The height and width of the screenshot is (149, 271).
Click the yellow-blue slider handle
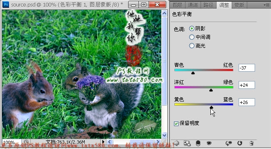pyautogui.click(x=211, y=107)
